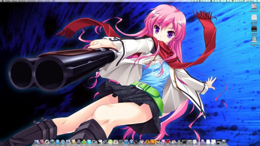
Task: Open the yellow notebook icon in Dock
Action: click(x=74, y=142)
